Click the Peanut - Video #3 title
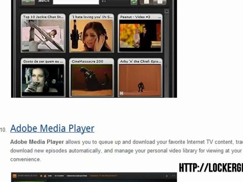Image resolution: width=243 pixels, height=182 pixels. [x=135, y=17]
